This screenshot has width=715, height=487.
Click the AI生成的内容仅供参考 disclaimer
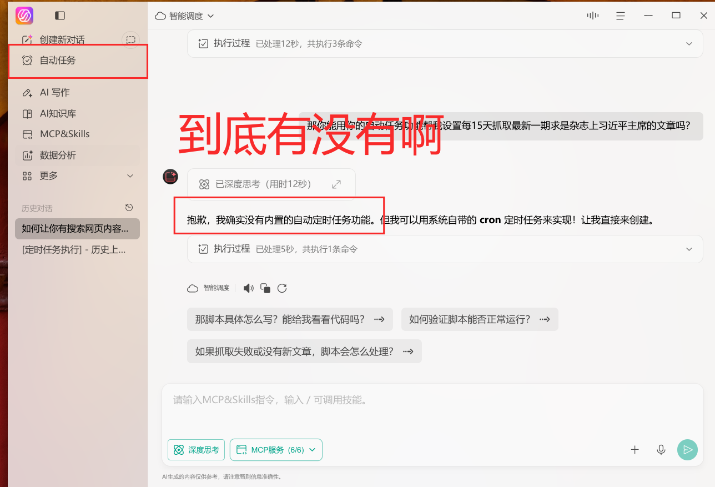tap(222, 476)
